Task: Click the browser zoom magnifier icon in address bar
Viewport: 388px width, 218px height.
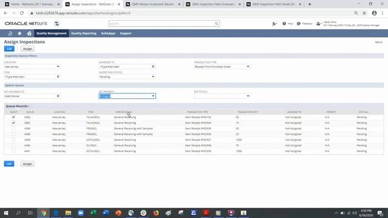Action: click(x=356, y=13)
